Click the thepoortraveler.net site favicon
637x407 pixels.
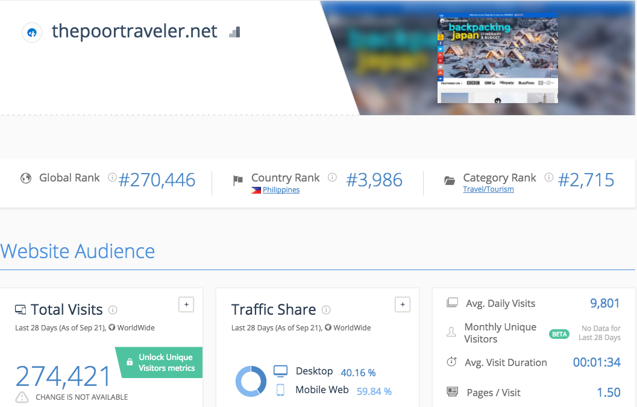coord(32,33)
